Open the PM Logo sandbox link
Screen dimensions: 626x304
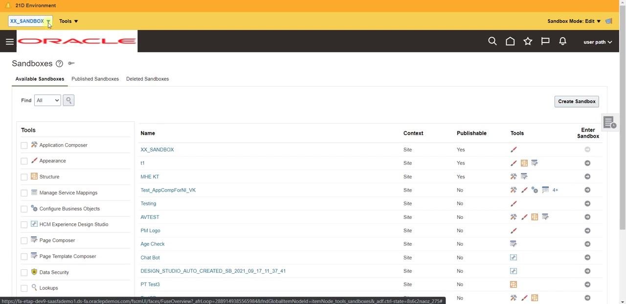[x=150, y=231]
